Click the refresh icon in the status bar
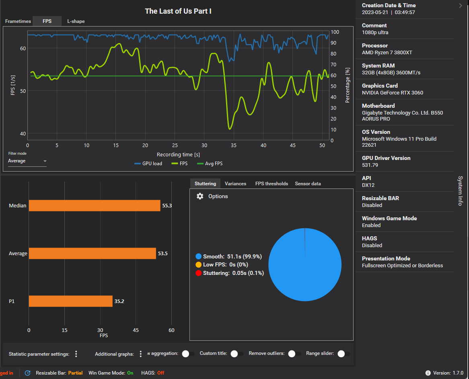The width and height of the screenshot is (469, 379). coord(27,373)
